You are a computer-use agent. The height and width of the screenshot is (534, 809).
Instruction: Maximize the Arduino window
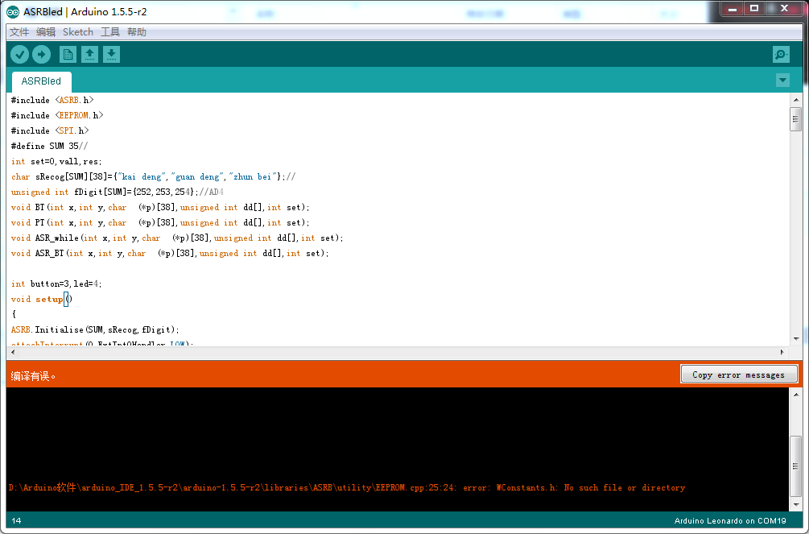tap(754, 9)
